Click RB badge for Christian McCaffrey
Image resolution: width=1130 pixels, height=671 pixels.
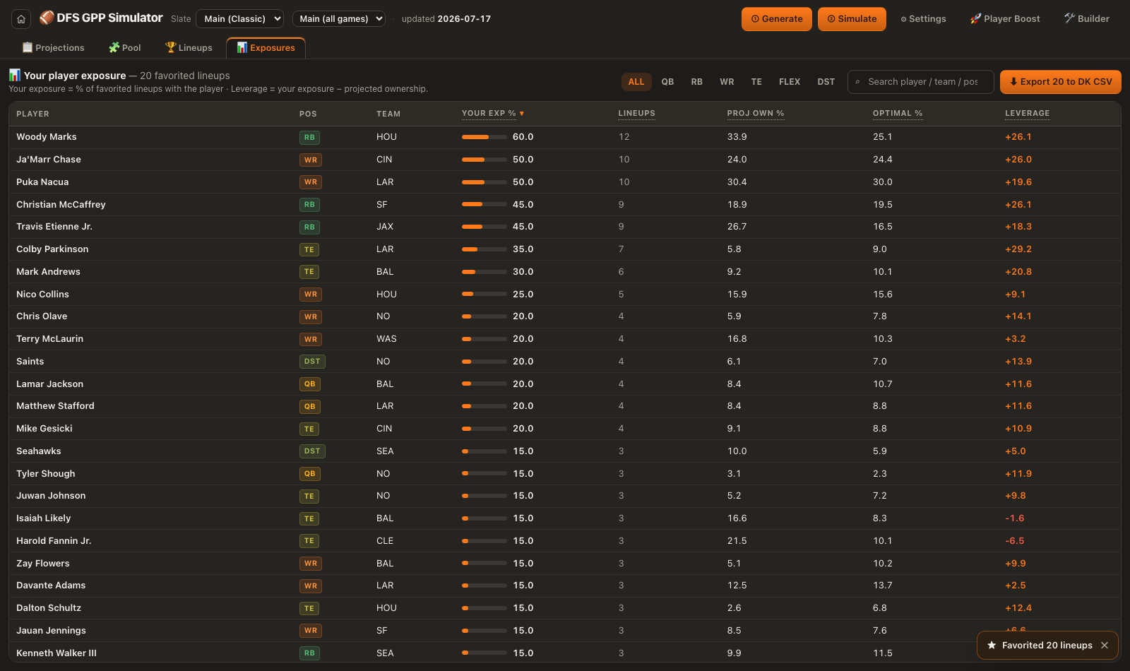point(309,205)
